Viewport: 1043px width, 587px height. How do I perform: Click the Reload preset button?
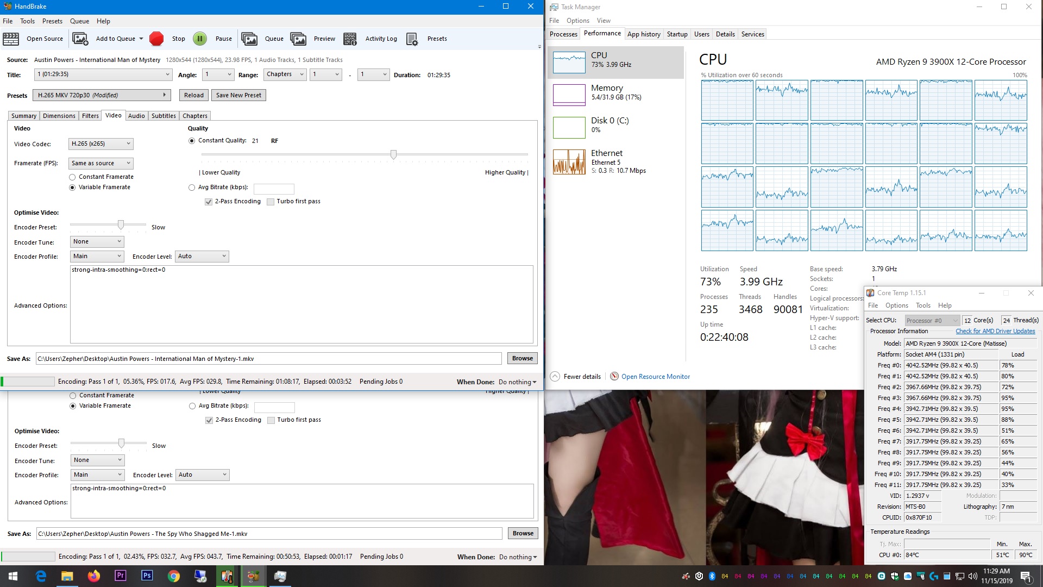click(194, 95)
